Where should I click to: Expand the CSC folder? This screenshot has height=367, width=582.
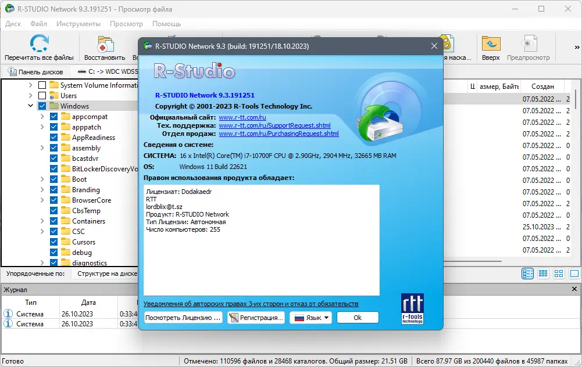click(x=42, y=231)
